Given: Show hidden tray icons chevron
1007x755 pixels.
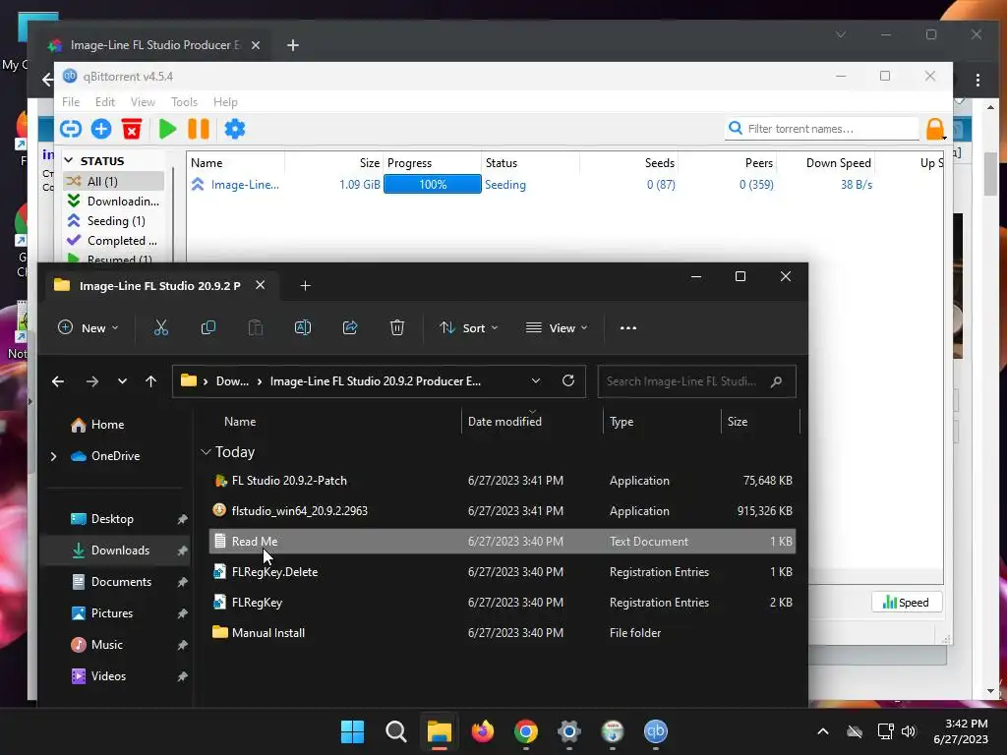Looking at the screenshot, I should tap(823, 731).
